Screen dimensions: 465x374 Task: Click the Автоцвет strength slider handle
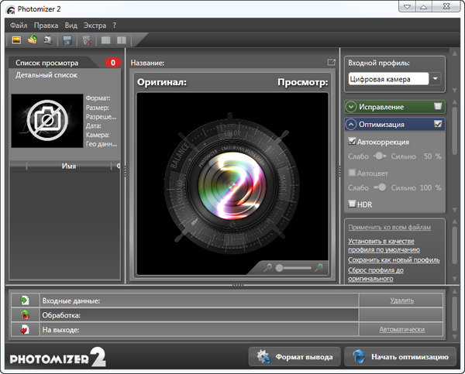tap(382, 187)
